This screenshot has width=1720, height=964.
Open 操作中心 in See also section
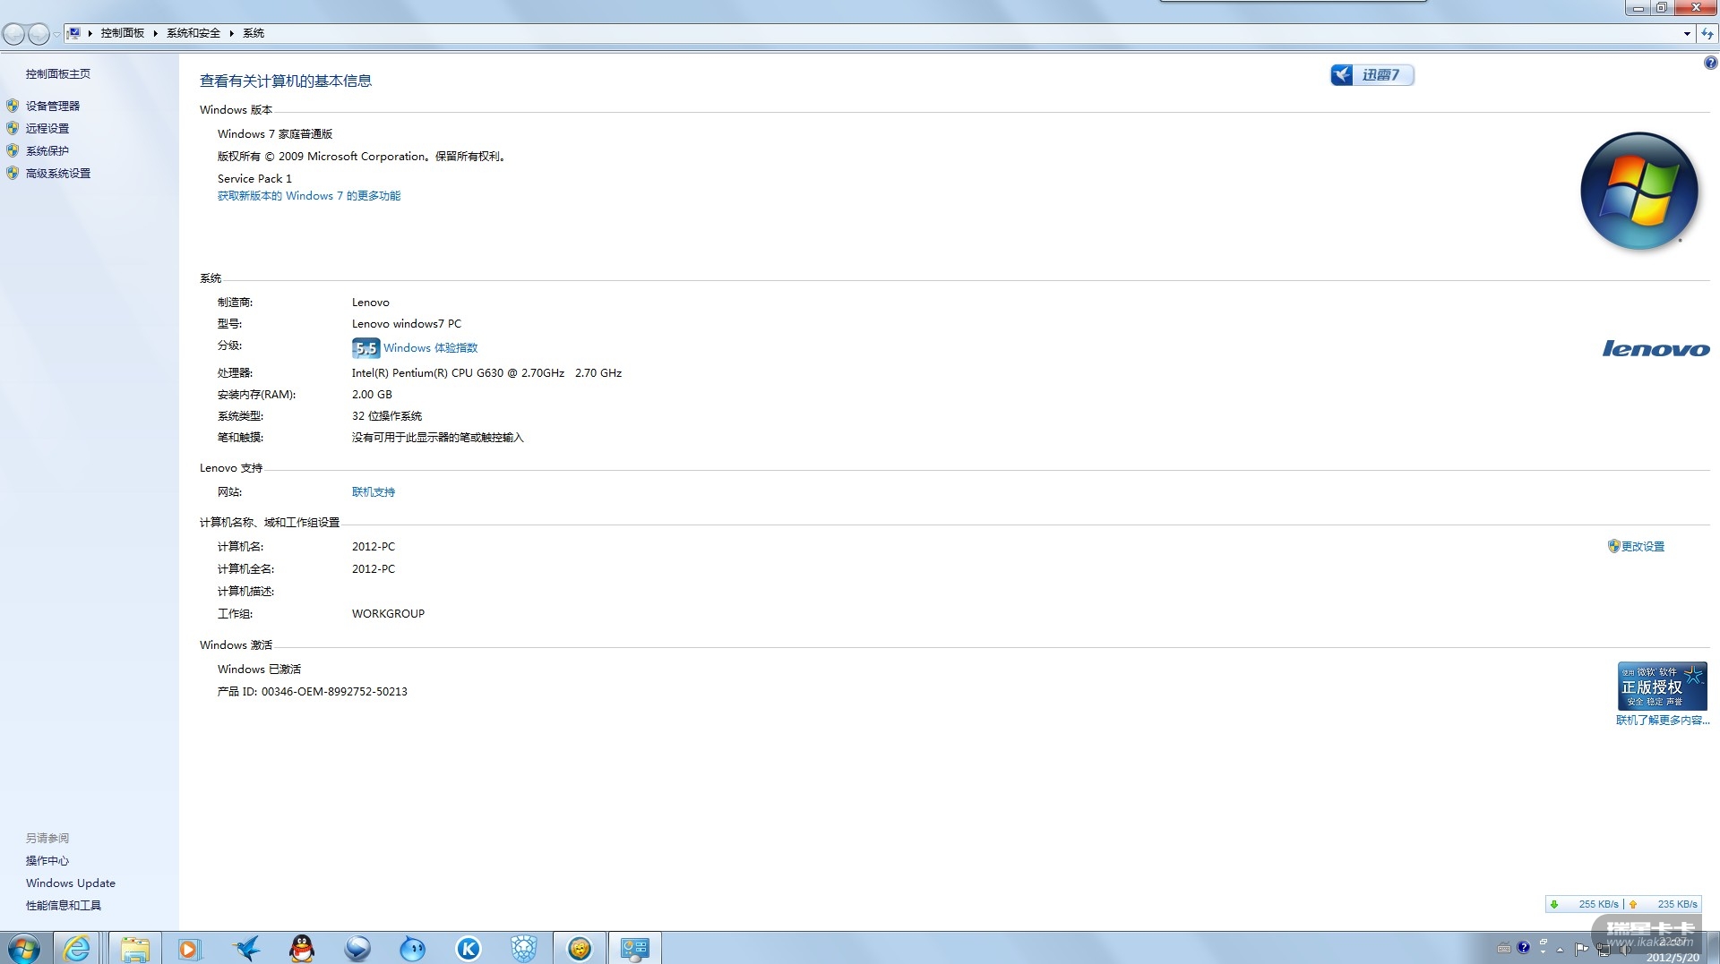tap(47, 861)
